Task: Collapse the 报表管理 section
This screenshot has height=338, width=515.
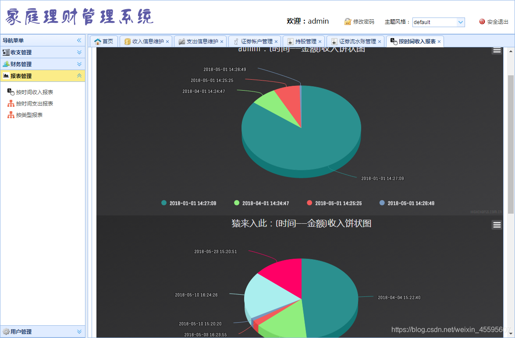Action: pyautogui.click(x=79, y=75)
